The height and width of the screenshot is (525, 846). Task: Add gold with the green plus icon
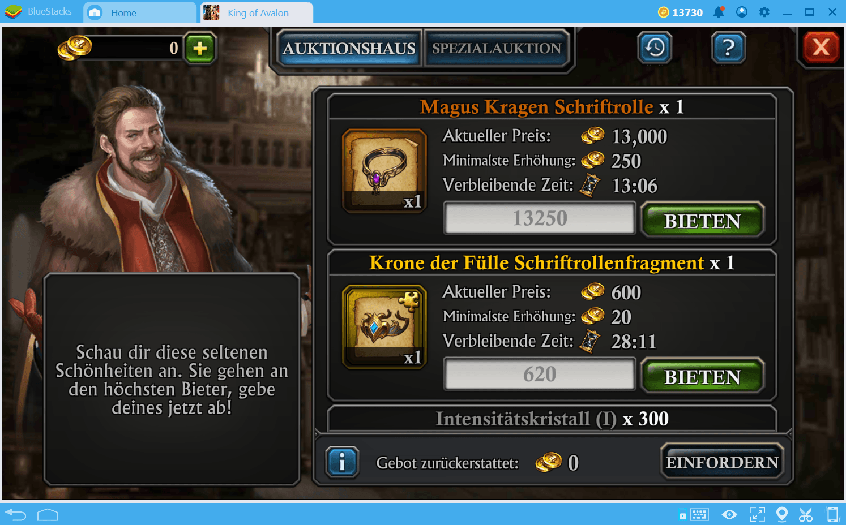(200, 49)
